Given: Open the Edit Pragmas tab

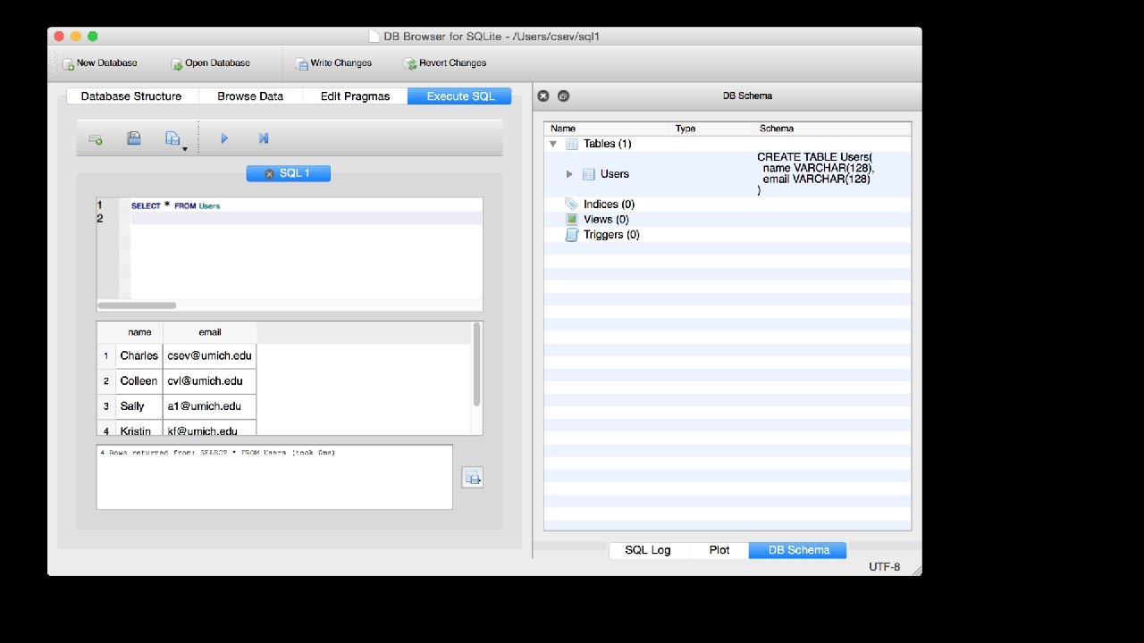Looking at the screenshot, I should click(355, 96).
